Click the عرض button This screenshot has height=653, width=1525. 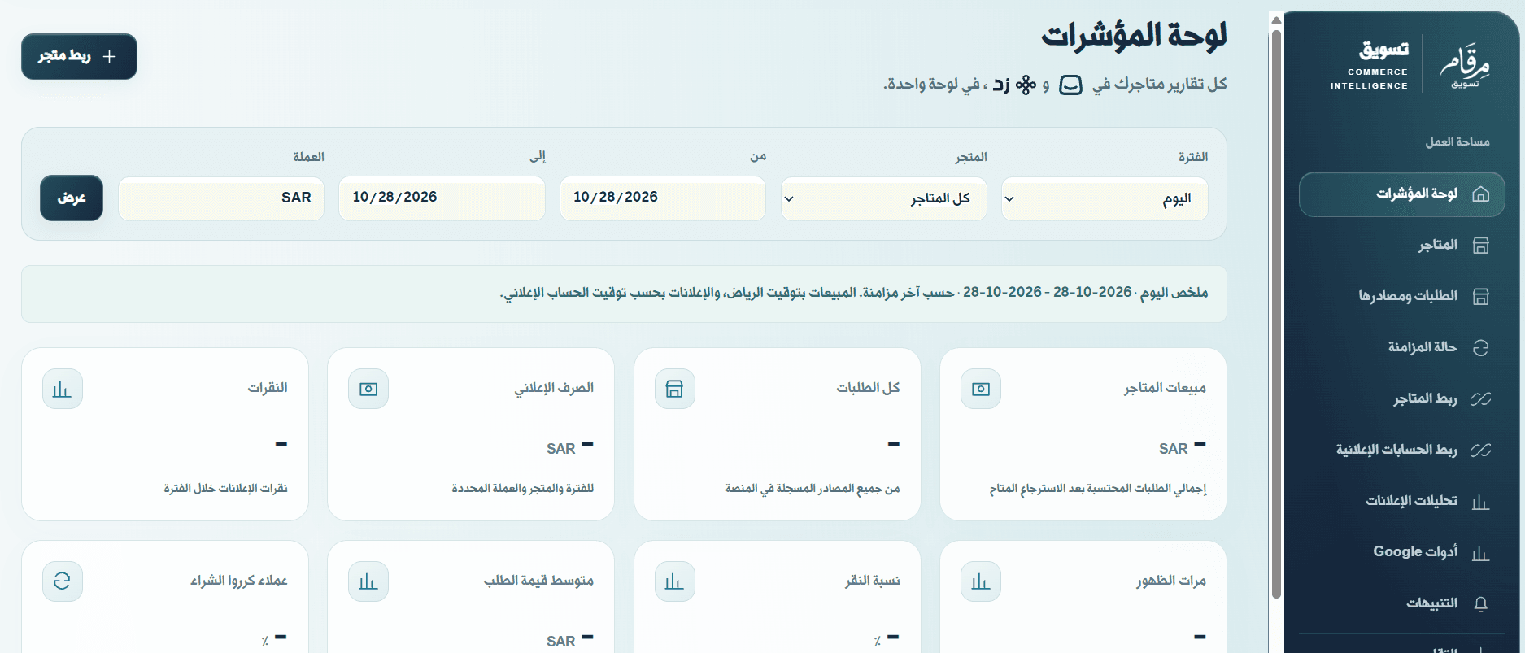pyautogui.click(x=72, y=198)
